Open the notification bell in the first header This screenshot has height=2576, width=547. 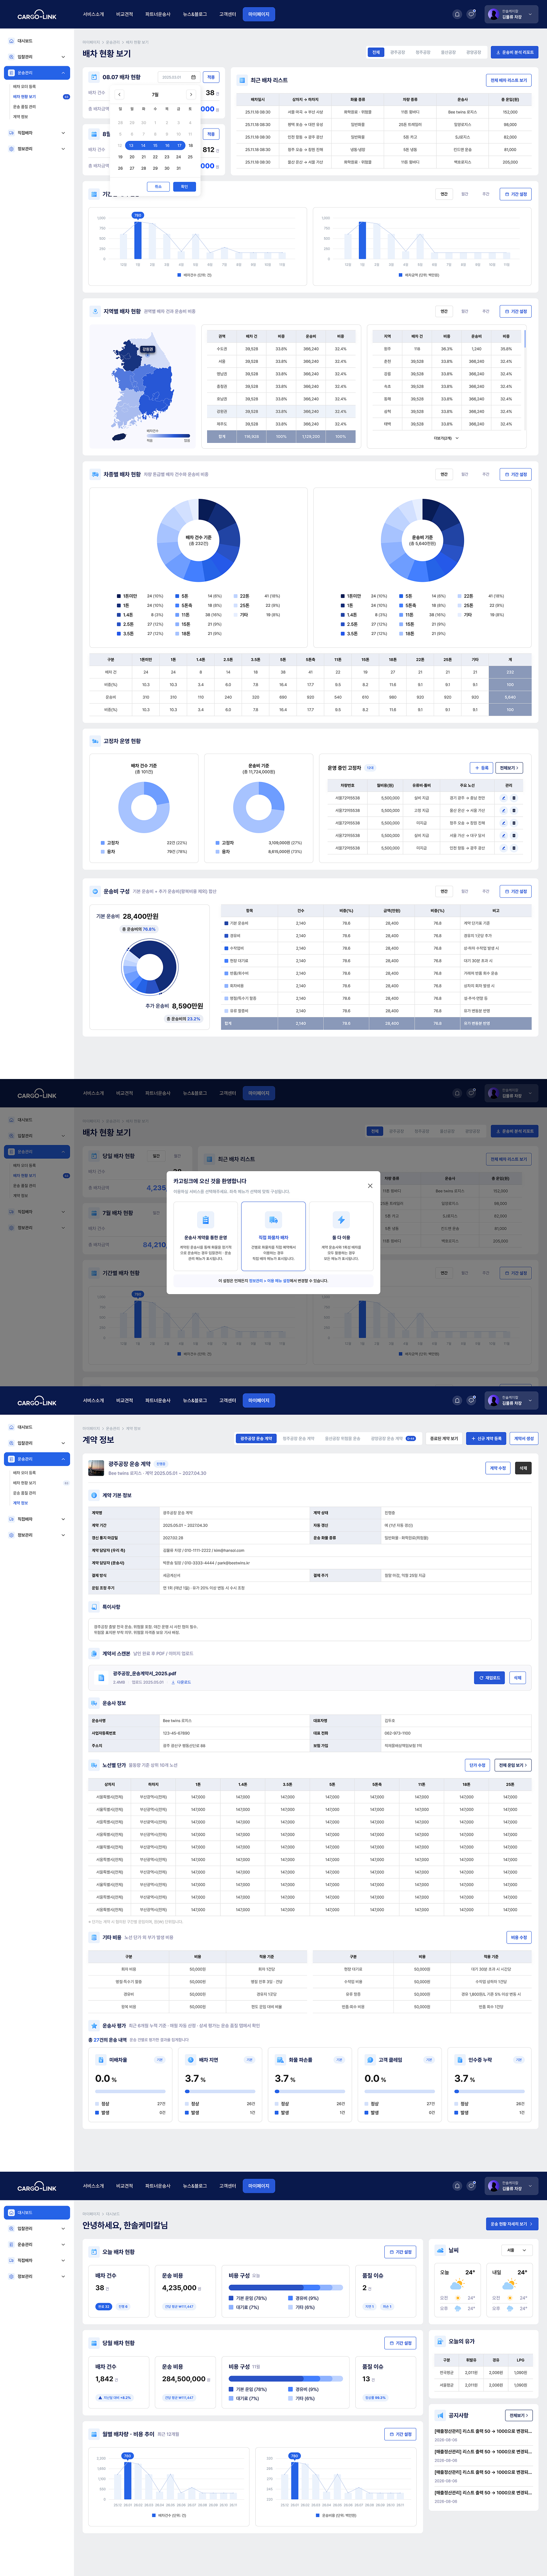coord(457,14)
